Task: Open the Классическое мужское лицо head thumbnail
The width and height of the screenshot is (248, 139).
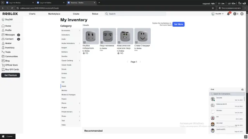Action: click(125, 36)
